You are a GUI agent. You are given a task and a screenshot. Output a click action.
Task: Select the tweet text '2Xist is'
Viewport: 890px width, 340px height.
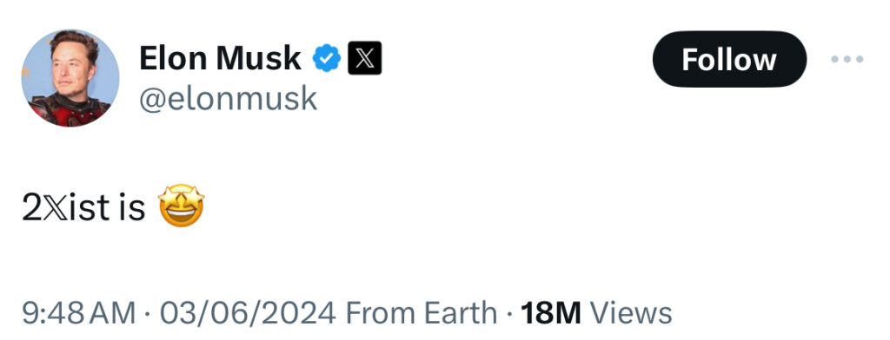click(x=83, y=208)
